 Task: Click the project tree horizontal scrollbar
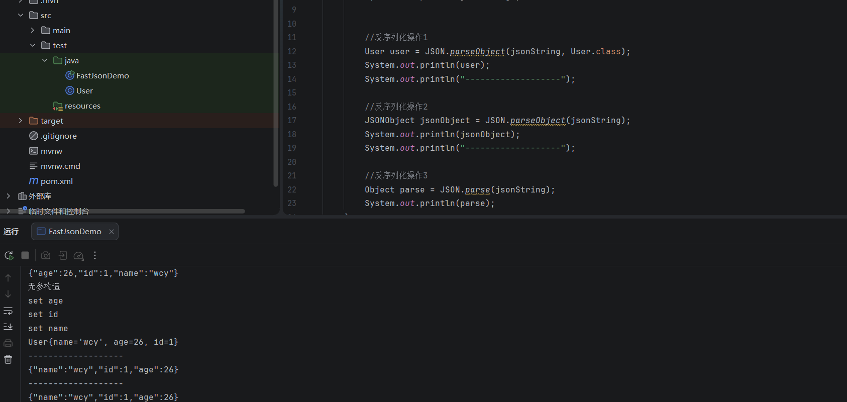[x=123, y=212]
